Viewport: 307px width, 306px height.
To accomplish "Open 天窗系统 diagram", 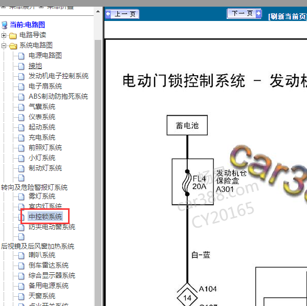I will (42, 296).
